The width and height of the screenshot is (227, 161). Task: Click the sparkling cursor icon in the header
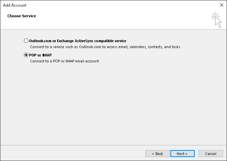pos(217,20)
